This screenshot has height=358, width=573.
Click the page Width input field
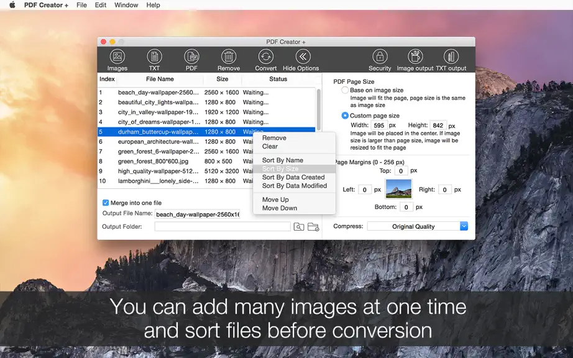tap(379, 126)
